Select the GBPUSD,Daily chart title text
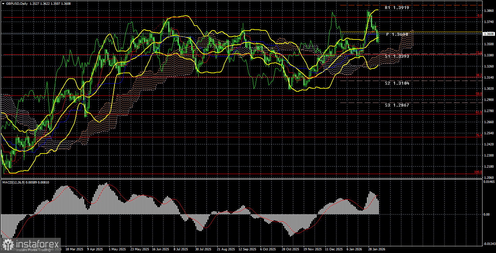 pos(17,3)
